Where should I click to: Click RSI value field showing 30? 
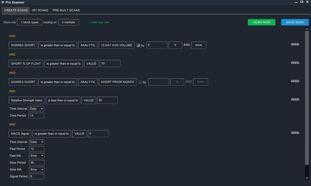click(107, 100)
